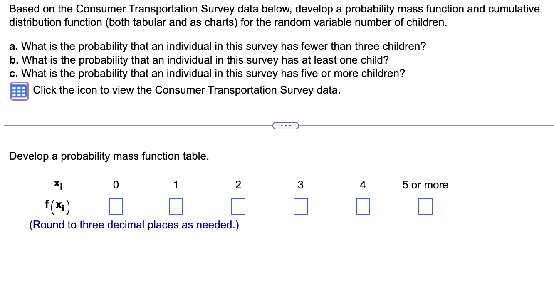Click the answer box under column 0
The width and height of the screenshot is (554, 287).
pyautogui.click(x=116, y=205)
